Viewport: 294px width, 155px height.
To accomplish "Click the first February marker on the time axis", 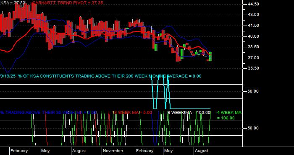I will [x=19, y=151].
